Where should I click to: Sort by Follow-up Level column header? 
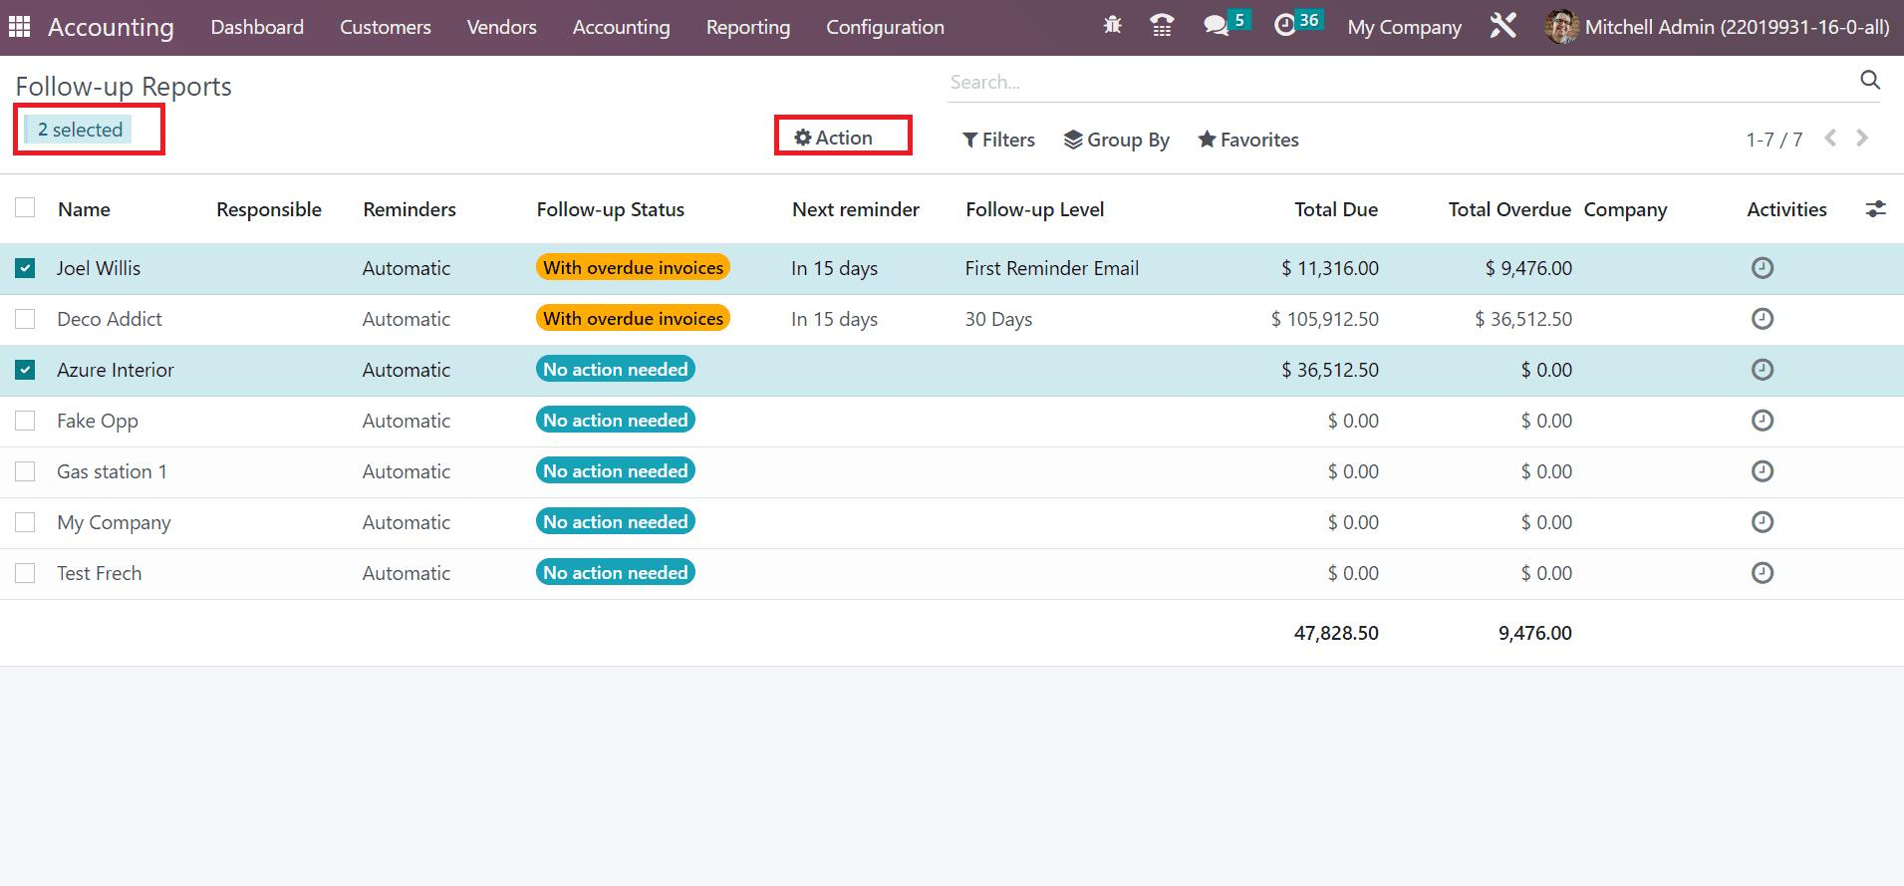tap(1034, 209)
